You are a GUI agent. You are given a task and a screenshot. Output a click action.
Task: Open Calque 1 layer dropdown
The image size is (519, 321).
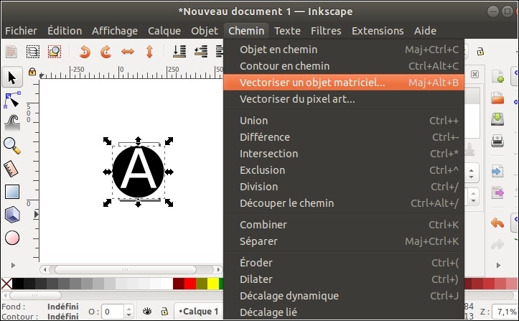198,312
